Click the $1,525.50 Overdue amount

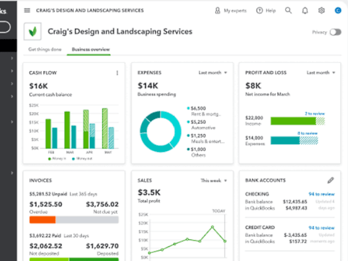pyautogui.click(x=46, y=204)
